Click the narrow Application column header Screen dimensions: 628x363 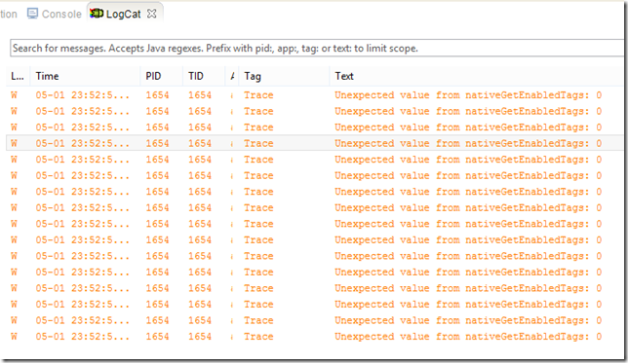(232, 76)
